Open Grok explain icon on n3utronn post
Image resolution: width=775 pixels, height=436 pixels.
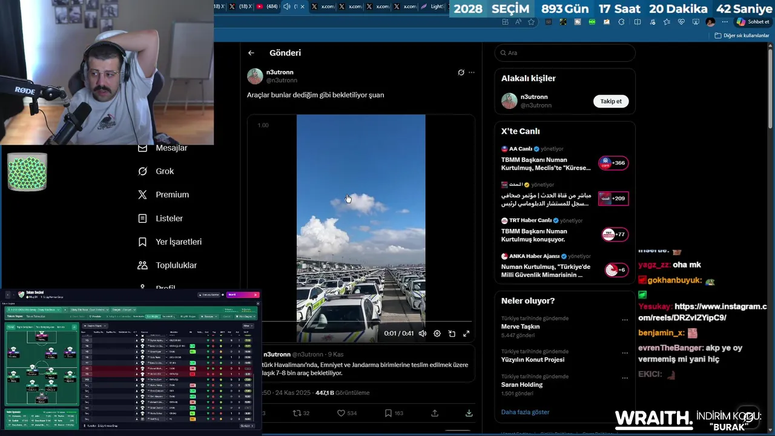461,73
